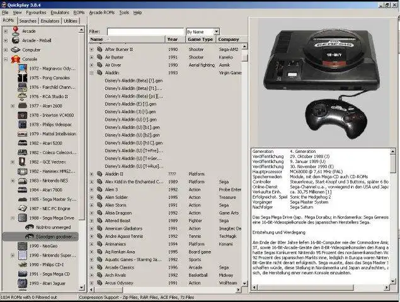Select Disney's Aladdin (J) [!].gen
This screenshot has height=302, width=400.
point(130,111)
